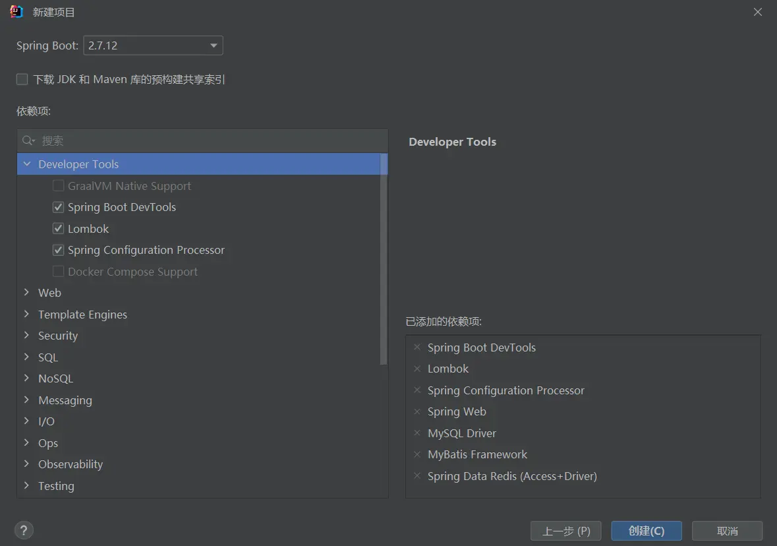
Task: Select the Developer Tools tree row label
Action: (x=78, y=164)
